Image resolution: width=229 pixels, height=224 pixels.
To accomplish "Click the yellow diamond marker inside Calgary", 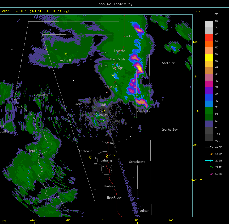I will [108, 157].
